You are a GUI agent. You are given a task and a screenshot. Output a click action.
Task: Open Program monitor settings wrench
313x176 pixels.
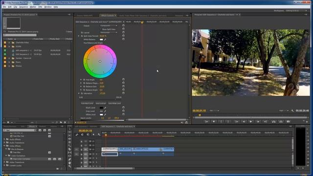(x=292, y=110)
